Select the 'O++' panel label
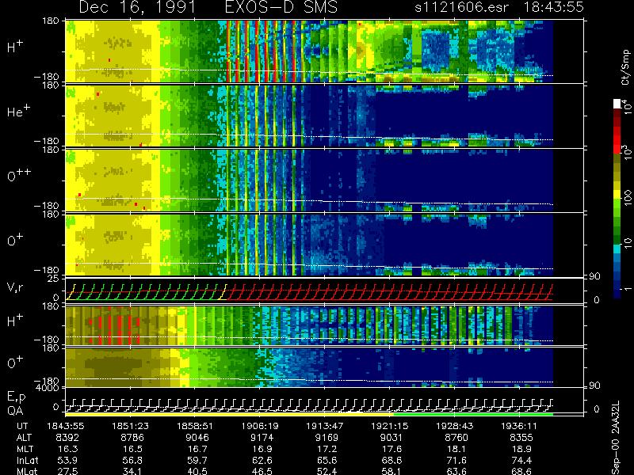This screenshot has height=475, width=634. [19, 175]
